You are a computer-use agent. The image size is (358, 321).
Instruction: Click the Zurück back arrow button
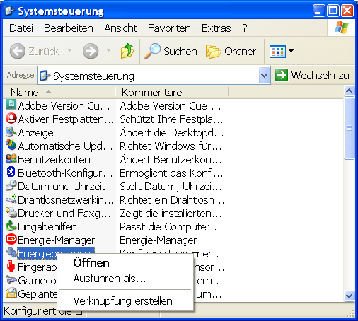tap(35, 51)
